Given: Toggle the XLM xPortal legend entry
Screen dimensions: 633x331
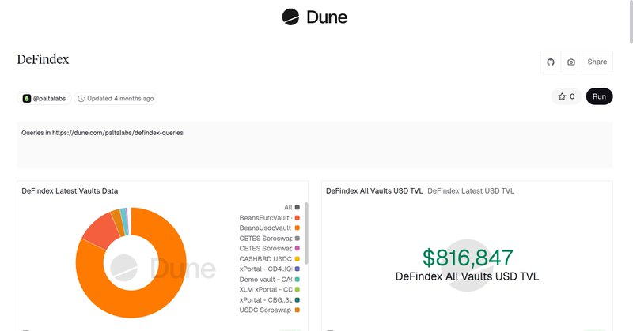Looking at the screenshot, I should [269, 289].
